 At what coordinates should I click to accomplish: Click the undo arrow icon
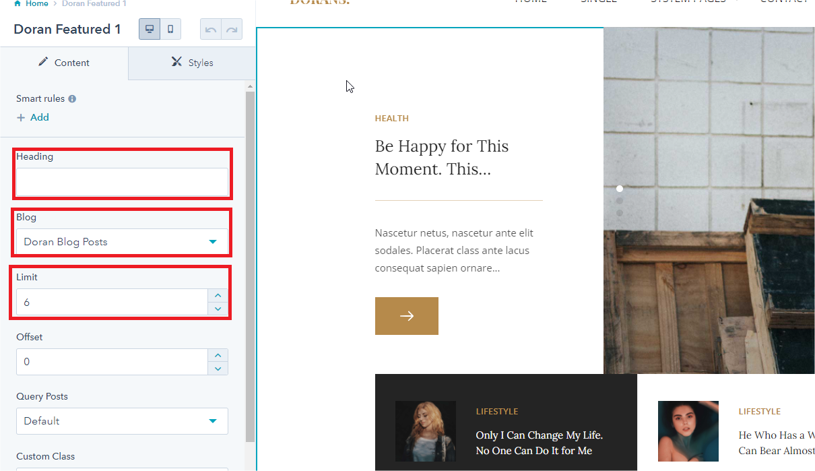pyautogui.click(x=211, y=30)
